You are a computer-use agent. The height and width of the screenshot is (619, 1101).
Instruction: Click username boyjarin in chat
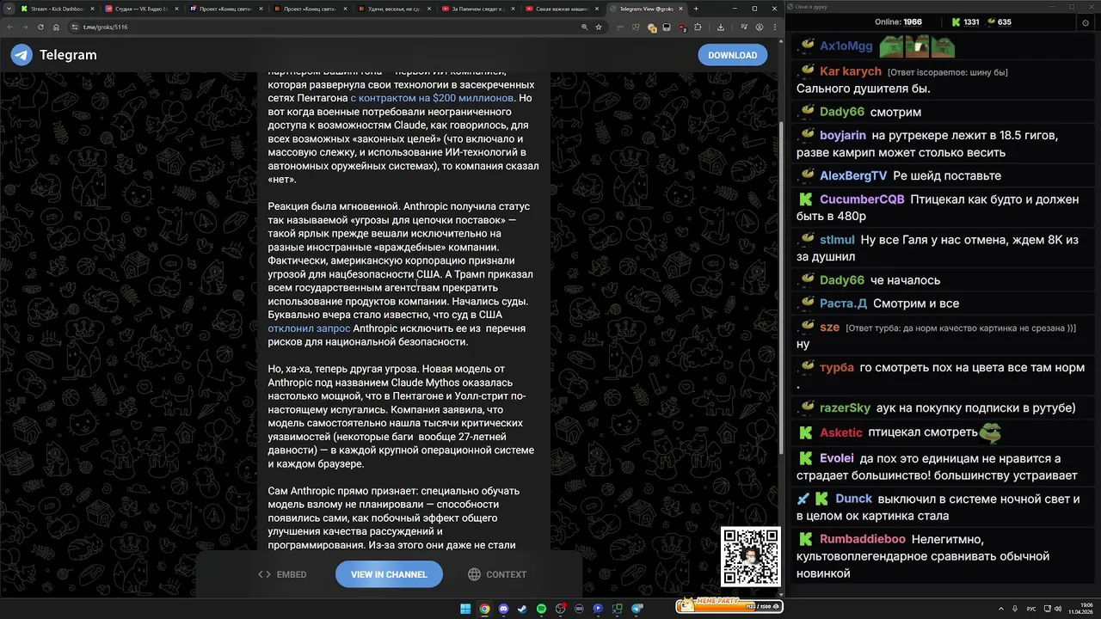click(843, 135)
